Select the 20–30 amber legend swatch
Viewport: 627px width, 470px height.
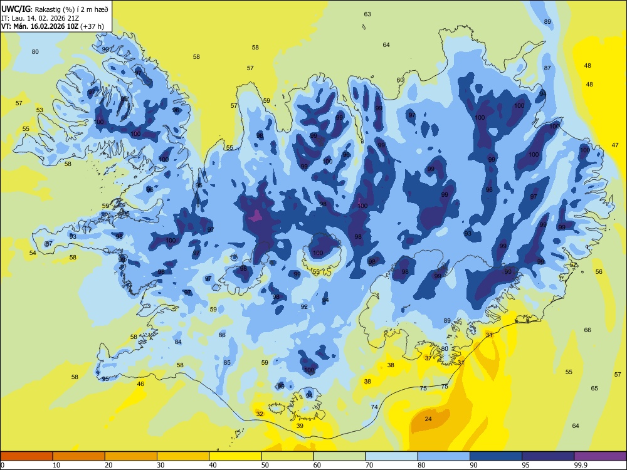(131, 456)
